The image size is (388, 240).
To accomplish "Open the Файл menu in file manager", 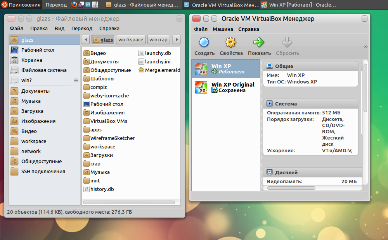I will (x=17, y=29).
